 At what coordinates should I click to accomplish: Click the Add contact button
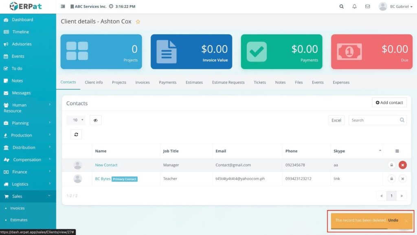[x=389, y=102]
